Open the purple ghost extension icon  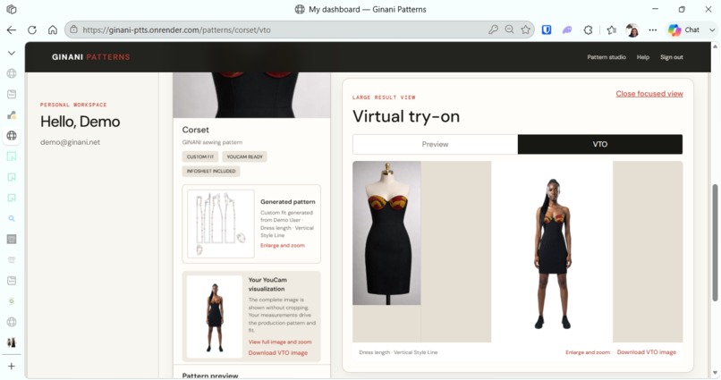click(x=567, y=30)
